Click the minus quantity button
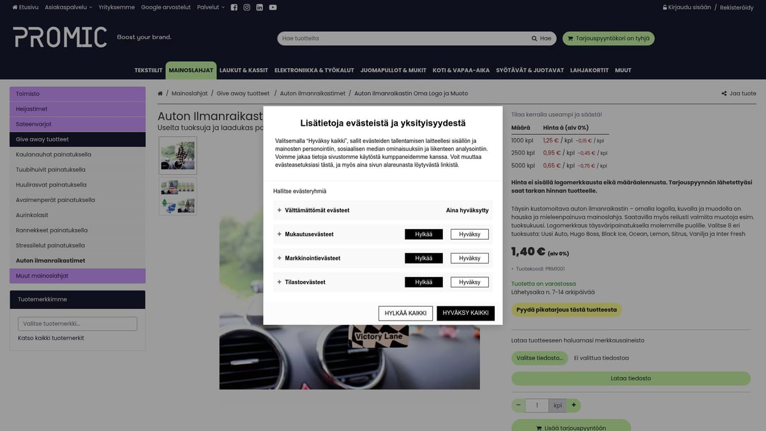 pyautogui.click(x=518, y=405)
